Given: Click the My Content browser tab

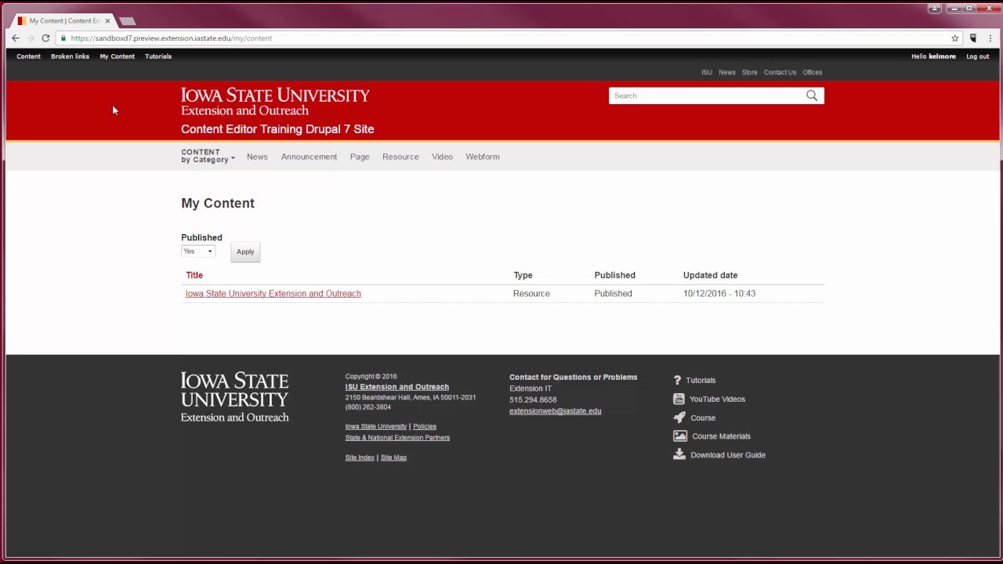Looking at the screenshot, I should (x=63, y=21).
